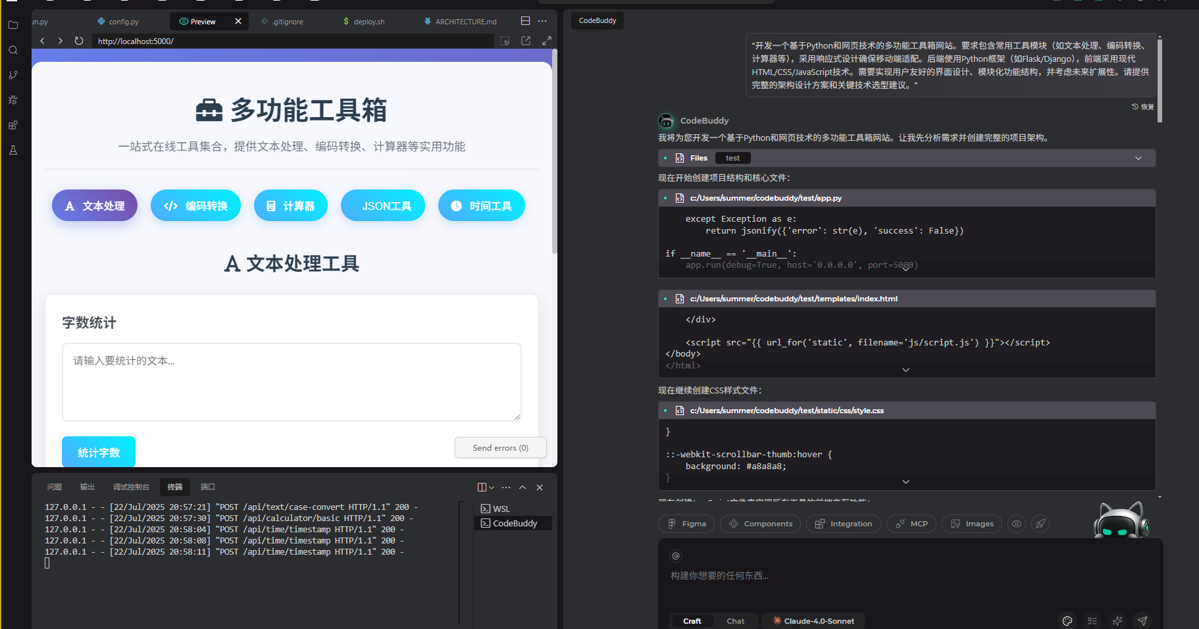The height and width of the screenshot is (629, 1199).
Task: Open the Source Control icon in the sidebar
Action: [13, 75]
